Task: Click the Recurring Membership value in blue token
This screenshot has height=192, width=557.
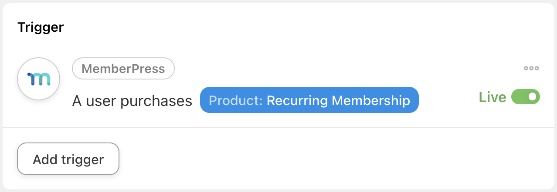Action: [x=338, y=101]
